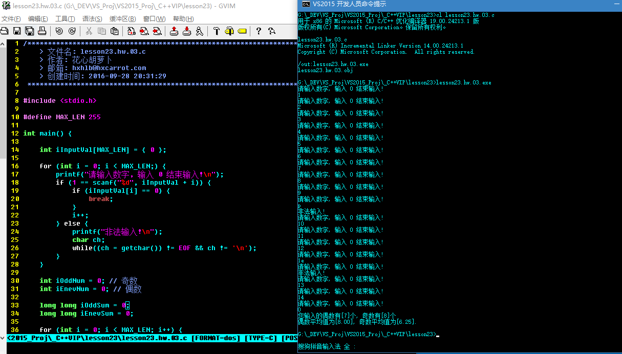Click the Print toolbar icon
This screenshot has height=354, width=622.
pos(42,31)
